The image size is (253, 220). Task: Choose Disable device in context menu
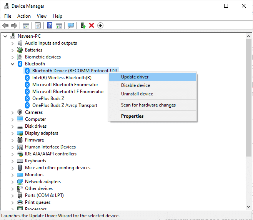(135, 85)
